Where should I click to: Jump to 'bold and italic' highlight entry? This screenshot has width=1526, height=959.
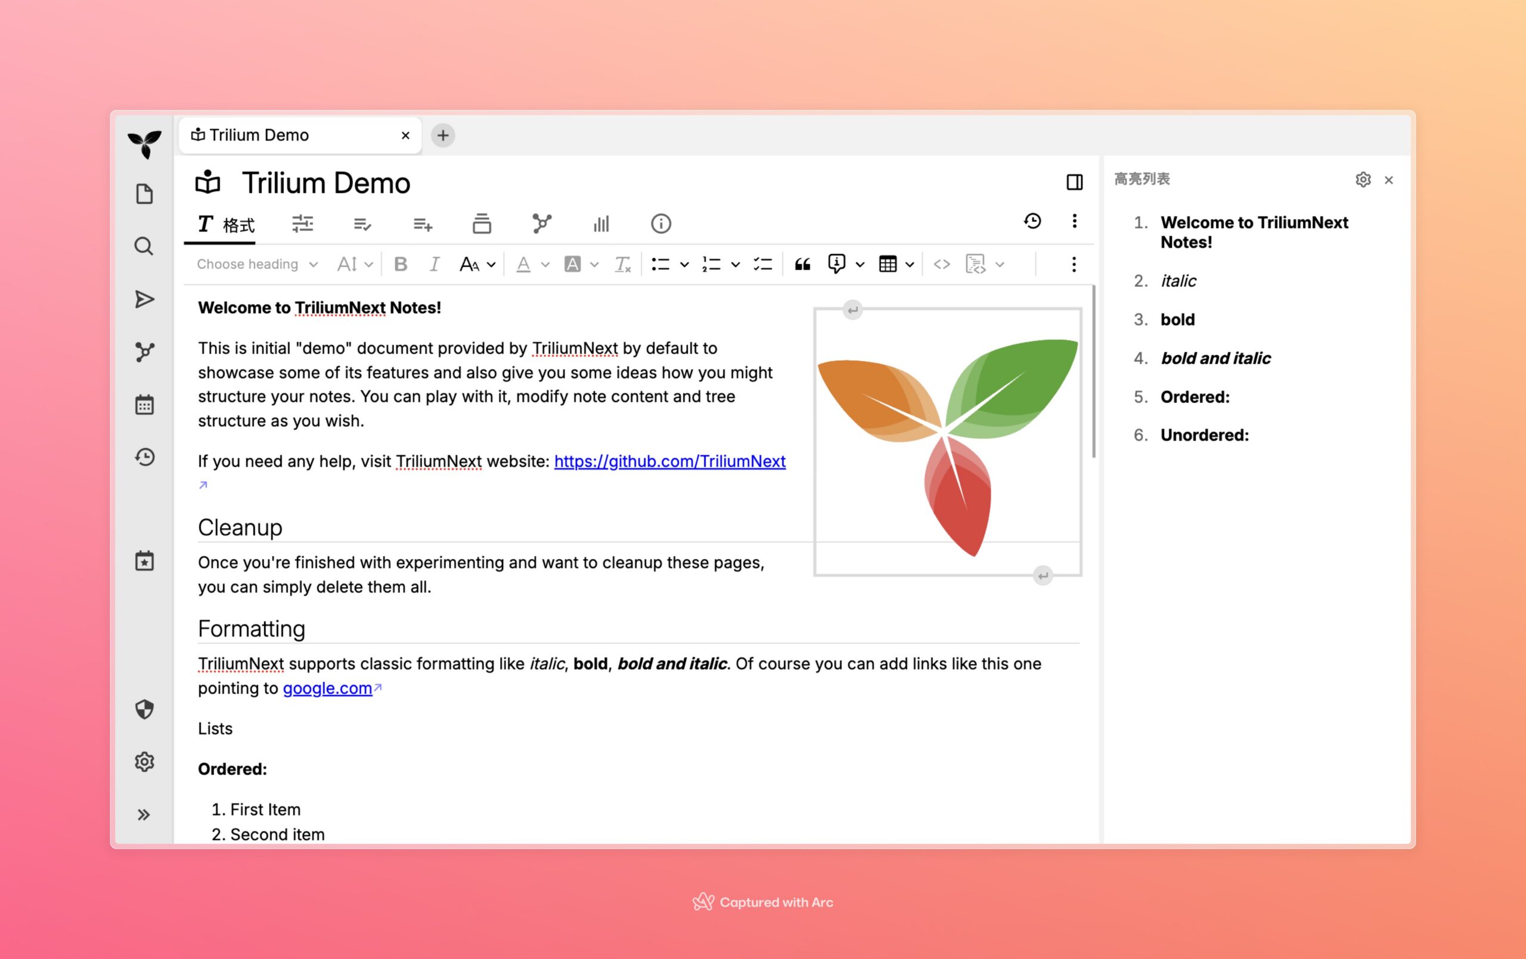(1215, 359)
